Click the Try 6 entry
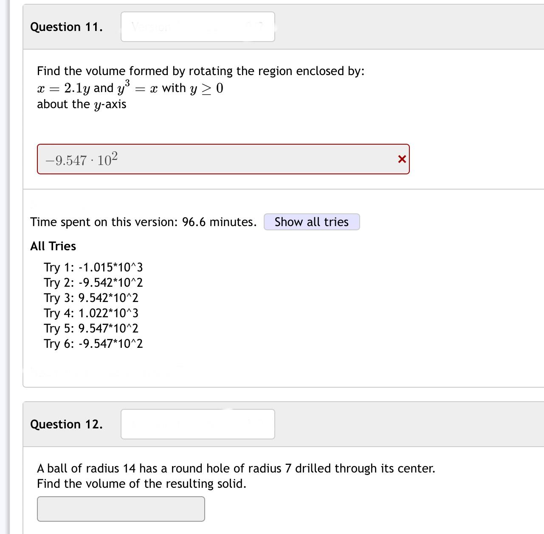 pos(93,344)
